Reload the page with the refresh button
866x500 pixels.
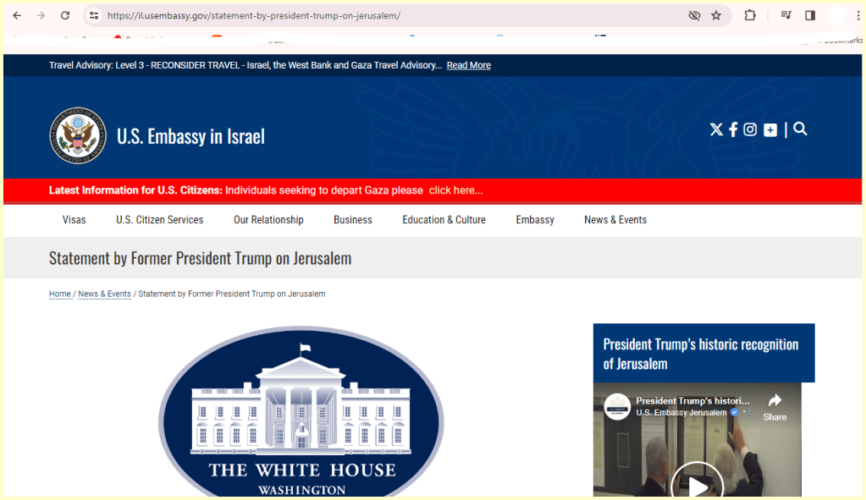[x=65, y=15]
